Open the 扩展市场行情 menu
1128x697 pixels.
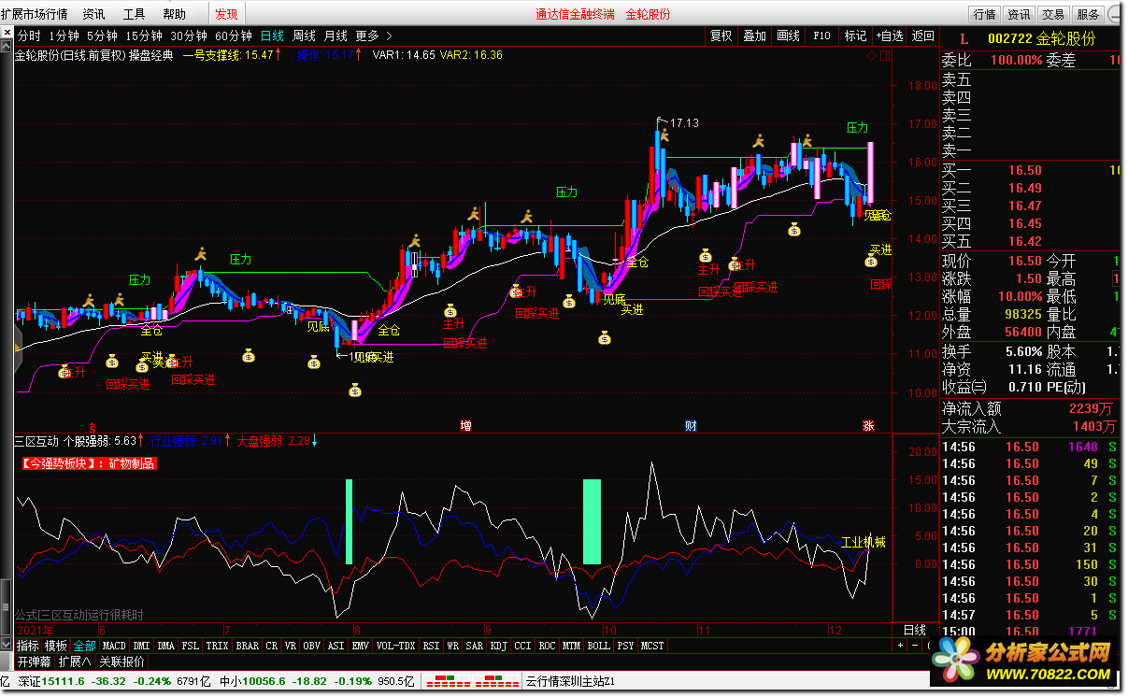pos(34,14)
